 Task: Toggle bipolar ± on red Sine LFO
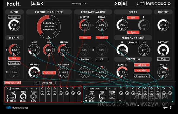click(x=36, y=89)
